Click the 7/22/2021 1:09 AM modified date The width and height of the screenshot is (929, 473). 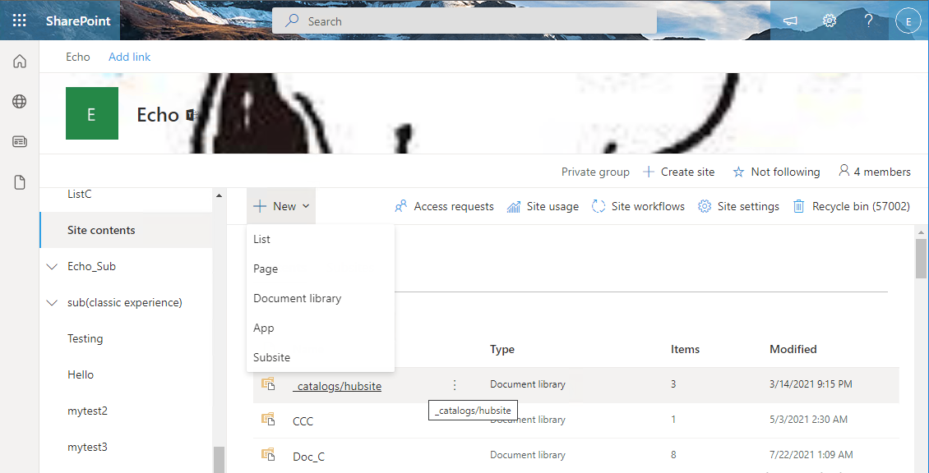pyautogui.click(x=811, y=455)
